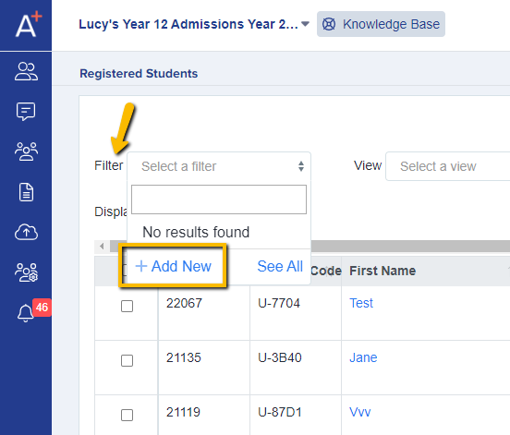Collapse the Select a filter dropdown
The image size is (510, 435).
pyautogui.click(x=219, y=166)
